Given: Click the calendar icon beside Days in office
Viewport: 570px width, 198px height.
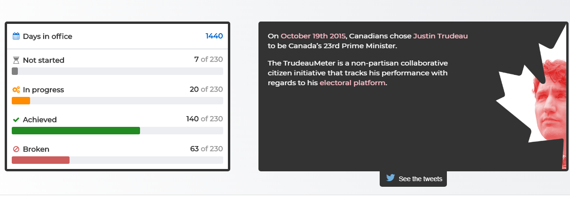Looking at the screenshot, I should tap(16, 36).
